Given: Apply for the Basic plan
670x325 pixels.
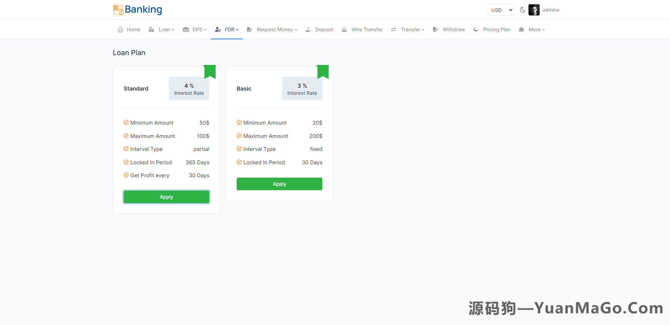Looking at the screenshot, I should click(279, 184).
